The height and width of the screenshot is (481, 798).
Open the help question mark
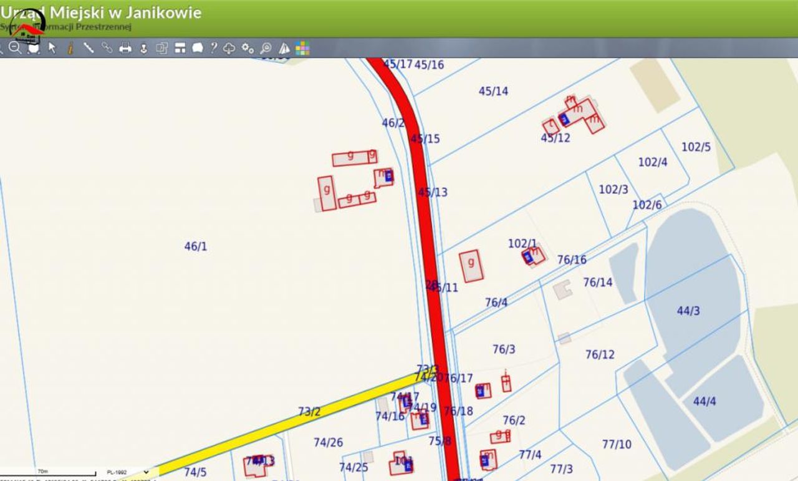(214, 48)
